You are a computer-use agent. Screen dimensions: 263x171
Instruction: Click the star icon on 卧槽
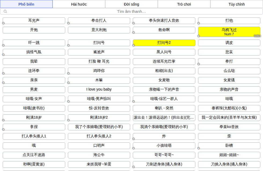pos(199,148)
